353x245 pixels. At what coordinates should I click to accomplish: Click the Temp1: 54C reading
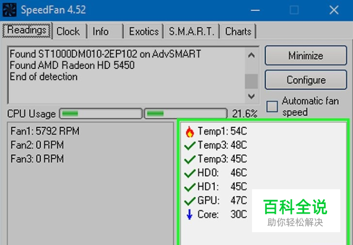[x=222, y=131]
